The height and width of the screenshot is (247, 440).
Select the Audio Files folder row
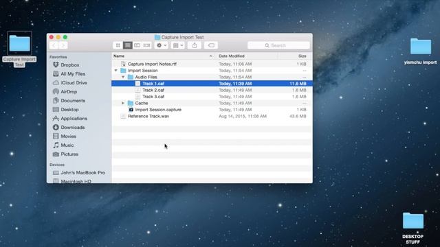click(x=212, y=77)
